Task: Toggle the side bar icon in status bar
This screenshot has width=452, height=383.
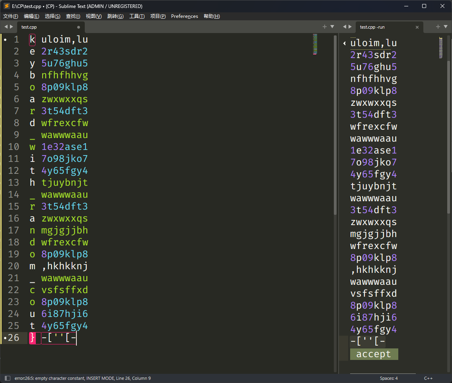Action: pyautogui.click(x=8, y=378)
